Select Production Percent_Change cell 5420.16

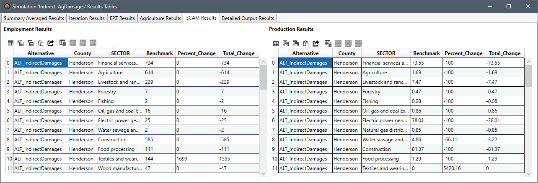coord(463,168)
